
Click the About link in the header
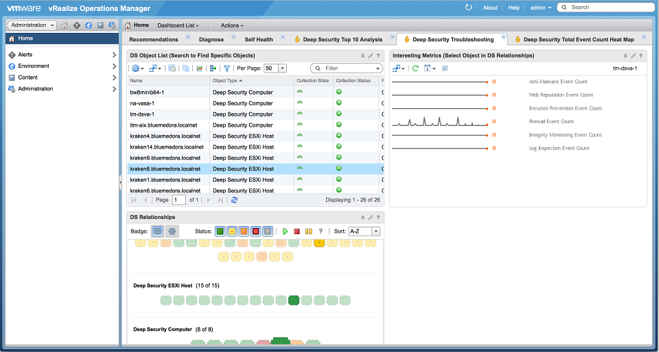click(x=490, y=8)
